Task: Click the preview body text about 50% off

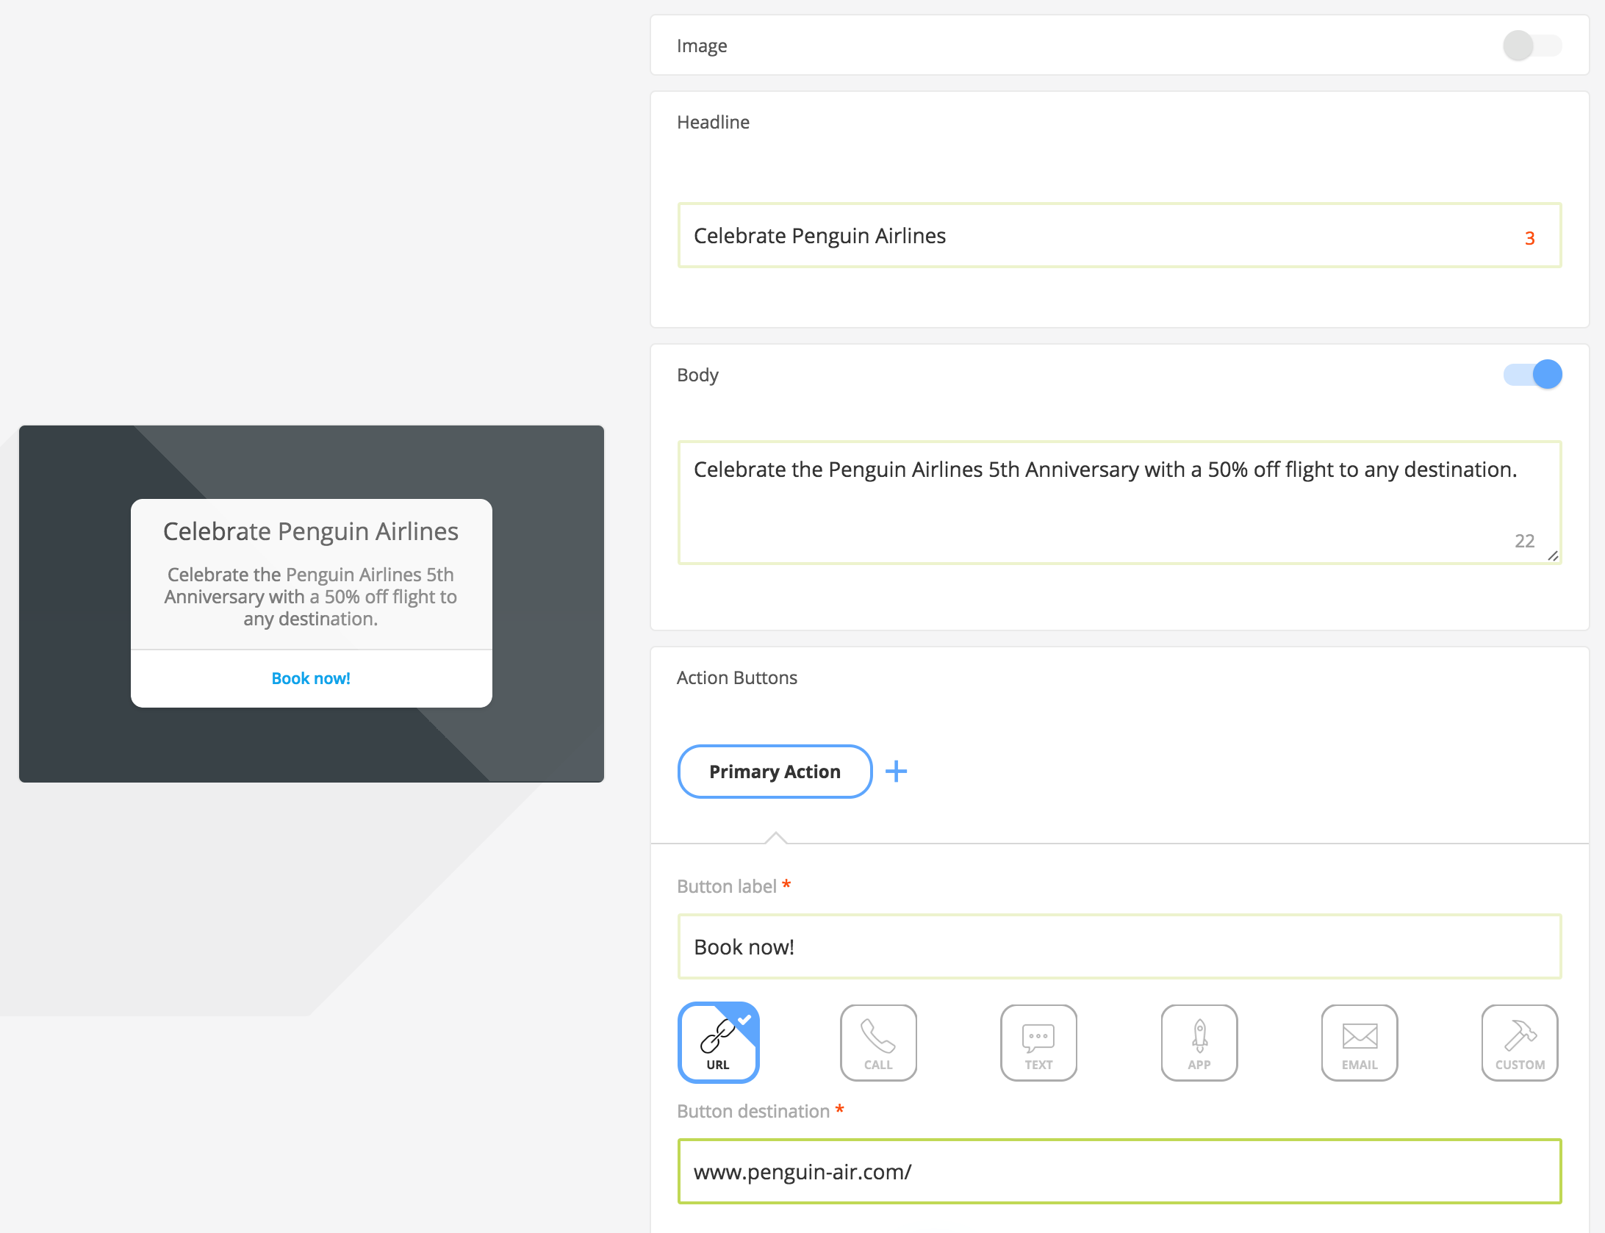Action: tap(311, 596)
